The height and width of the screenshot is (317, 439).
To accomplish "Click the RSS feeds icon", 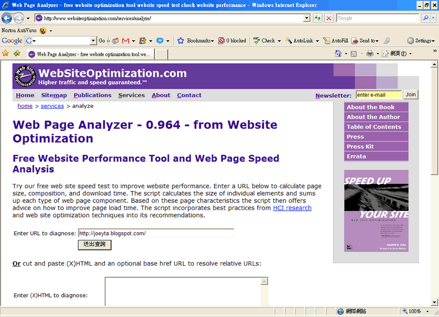I will (x=354, y=53).
